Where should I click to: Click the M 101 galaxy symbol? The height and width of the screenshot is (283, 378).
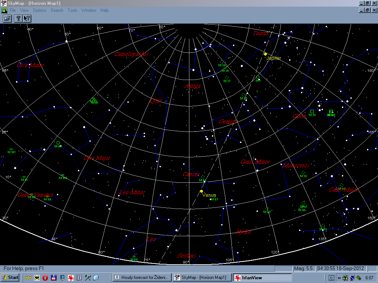[11, 150]
